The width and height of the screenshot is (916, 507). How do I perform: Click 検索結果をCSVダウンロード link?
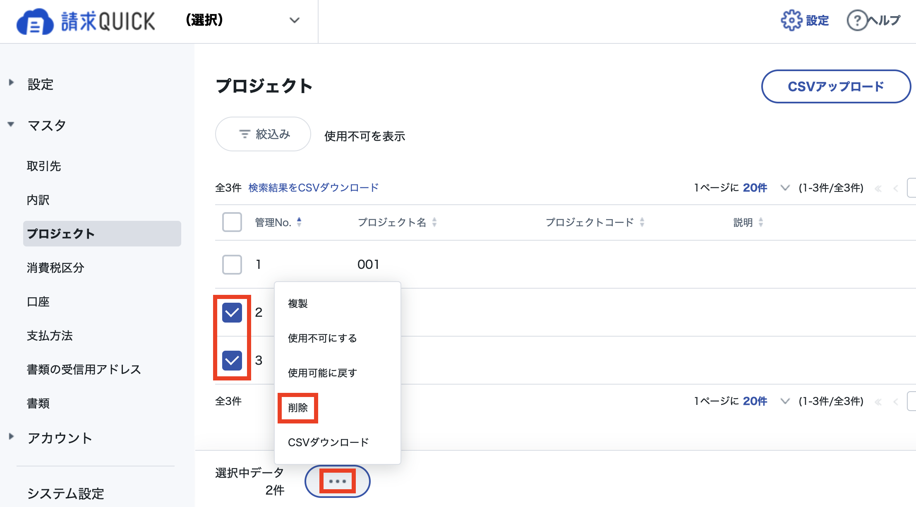click(314, 188)
